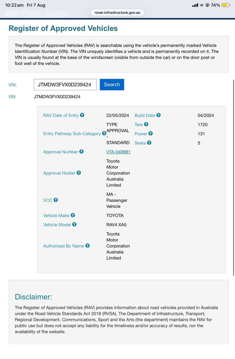Image resolution: width=235 pixels, height=359 pixels.
Task: Tap the Wi-Fi icon in status bar
Action: 202,5
